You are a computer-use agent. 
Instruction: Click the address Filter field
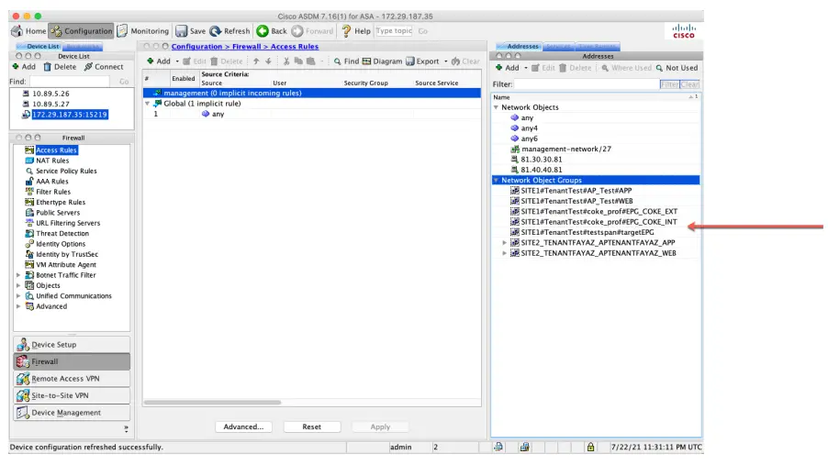coord(587,84)
